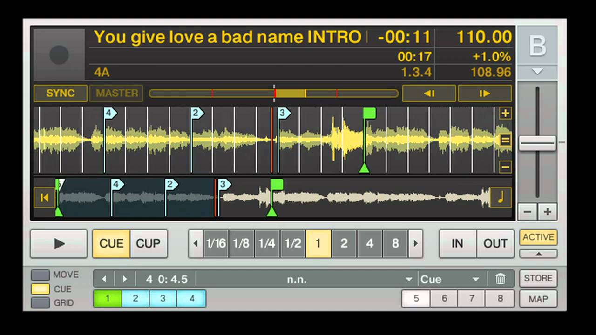This screenshot has height=335, width=596.
Task: Toggle SYNC on deck B
Action: tap(61, 93)
